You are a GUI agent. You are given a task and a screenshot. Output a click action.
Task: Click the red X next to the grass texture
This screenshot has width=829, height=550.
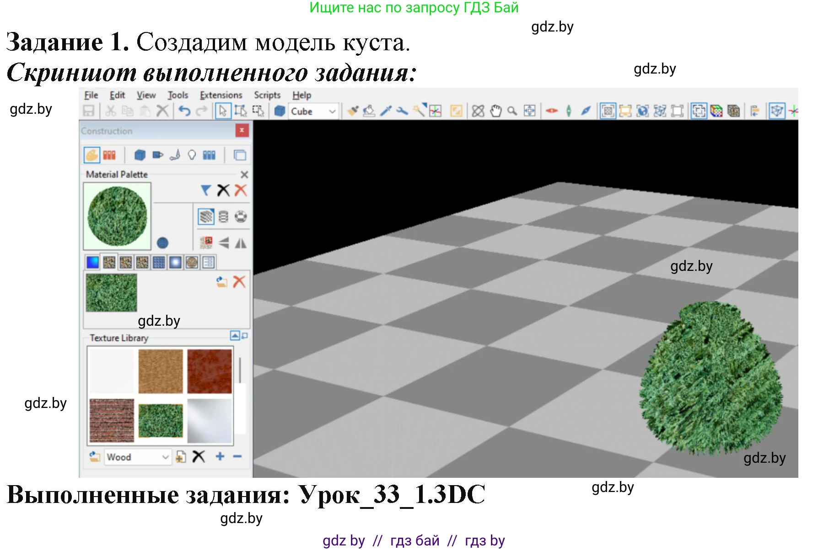[239, 282]
